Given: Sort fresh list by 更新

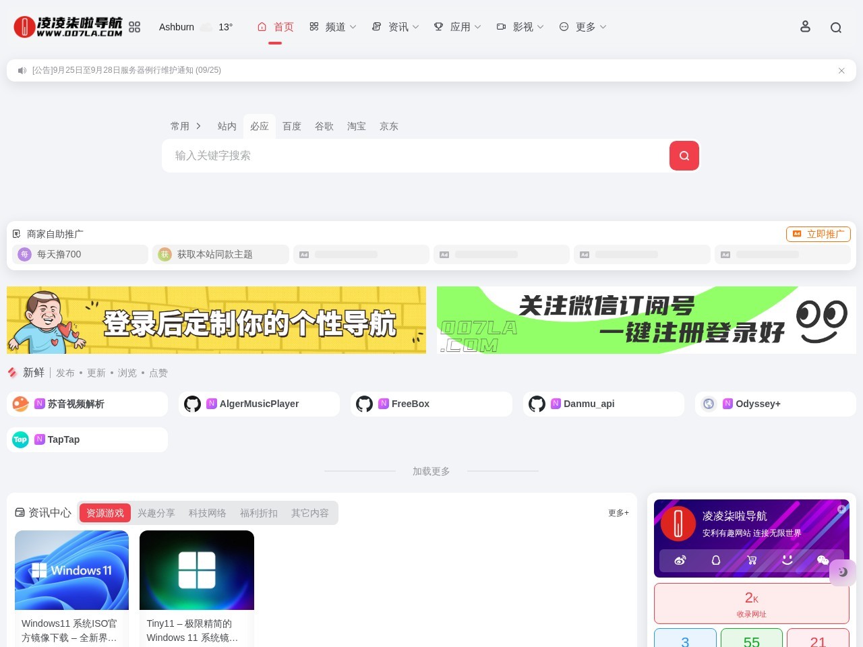Looking at the screenshot, I should [x=96, y=373].
